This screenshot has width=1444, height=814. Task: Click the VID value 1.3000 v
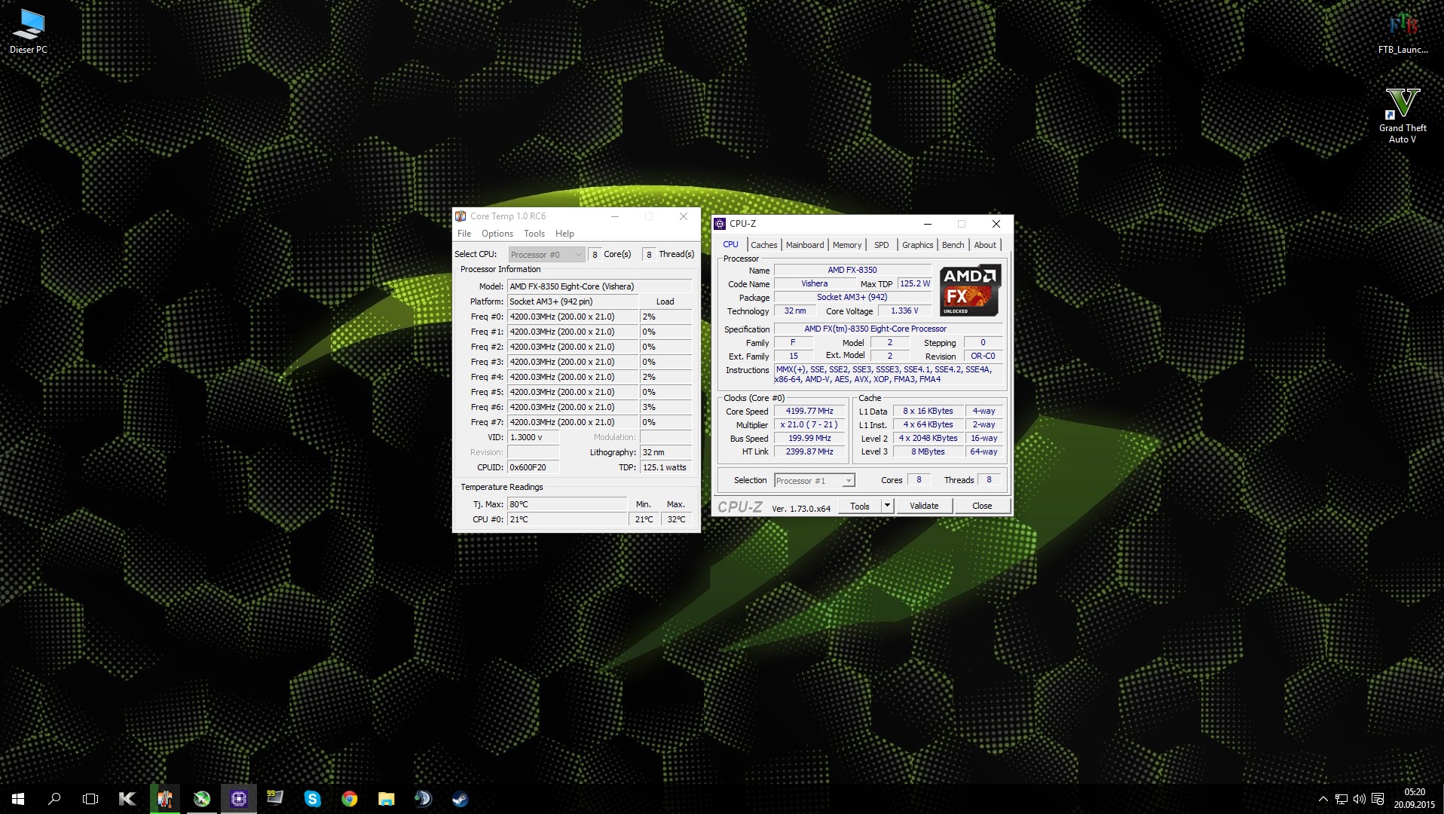534,437
